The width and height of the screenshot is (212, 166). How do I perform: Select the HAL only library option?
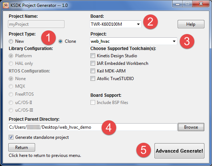[x=11, y=63]
